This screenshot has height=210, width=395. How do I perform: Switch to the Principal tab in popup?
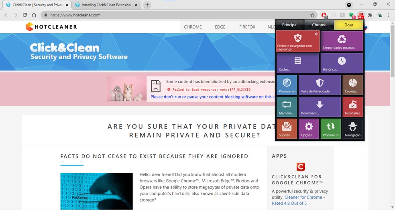pyautogui.click(x=290, y=25)
